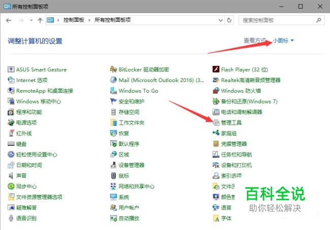Open the 文件资源管理器选项 link
330x230 pixels.
(39, 197)
